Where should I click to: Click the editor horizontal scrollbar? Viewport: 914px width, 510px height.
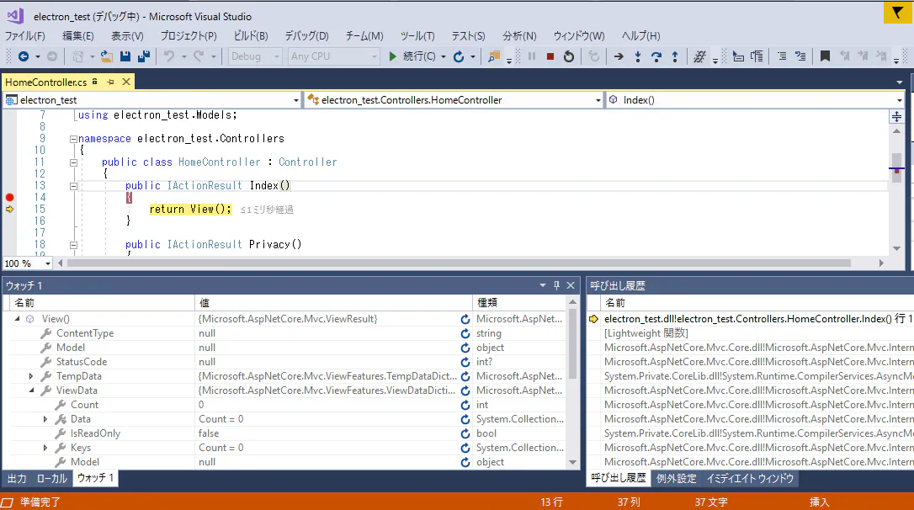(x=459, y=263)
